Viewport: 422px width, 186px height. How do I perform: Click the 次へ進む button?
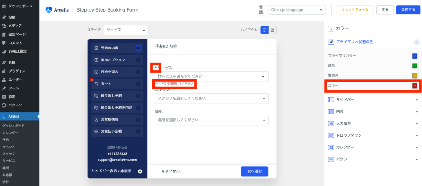pyautogui.click(x=254, y=171)
